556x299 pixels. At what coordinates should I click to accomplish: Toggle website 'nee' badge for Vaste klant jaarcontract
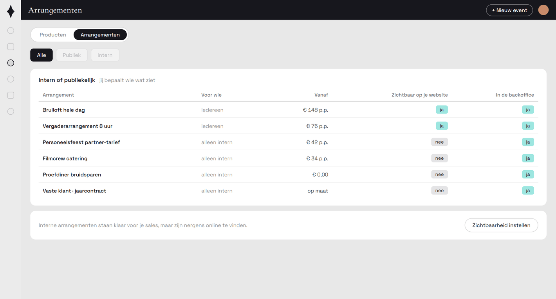pyautogui.click(x=439, y=191)
